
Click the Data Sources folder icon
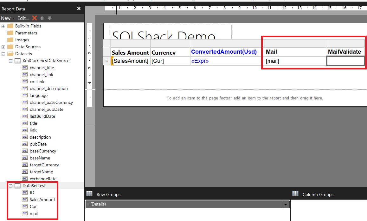click(x=10, y=47)
